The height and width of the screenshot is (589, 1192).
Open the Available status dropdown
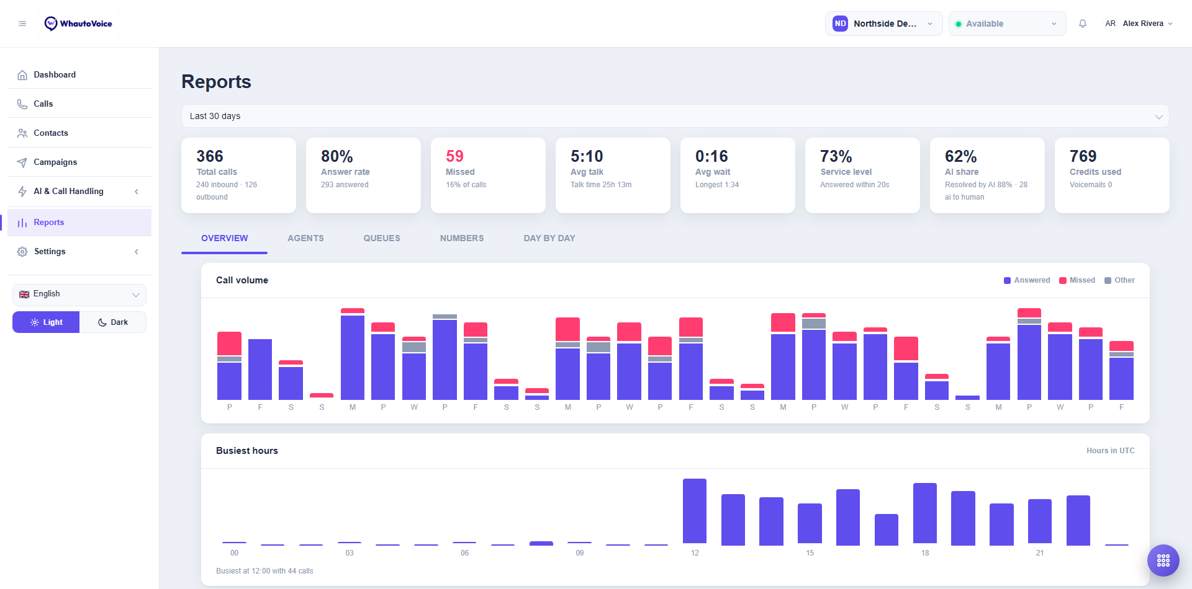(1007, 24)
